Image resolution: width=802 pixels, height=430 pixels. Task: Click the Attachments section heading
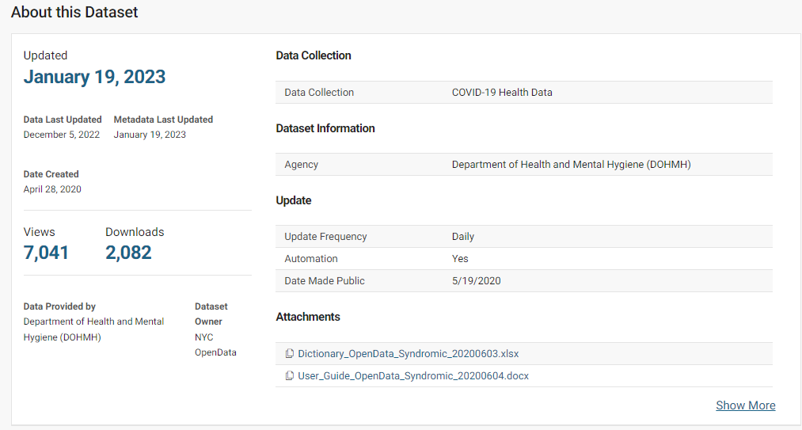click(308, 317)
